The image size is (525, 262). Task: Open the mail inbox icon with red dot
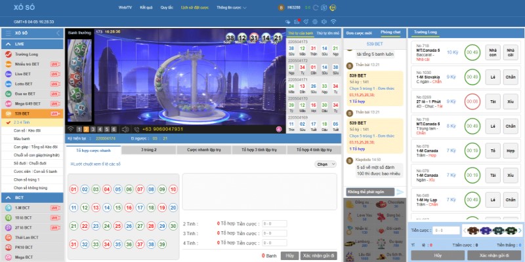(x=297, y=22)
